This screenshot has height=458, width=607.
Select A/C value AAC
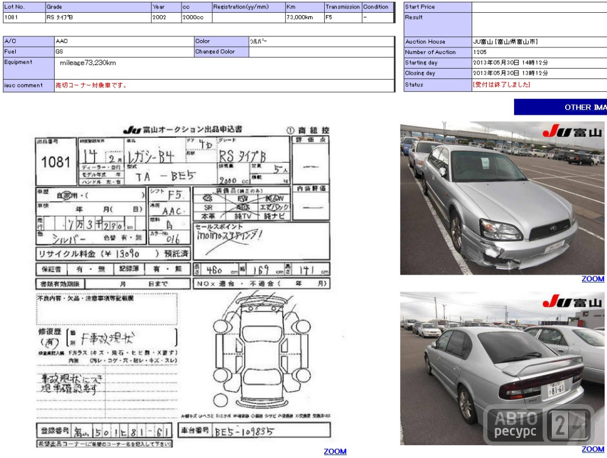[61, 41]
